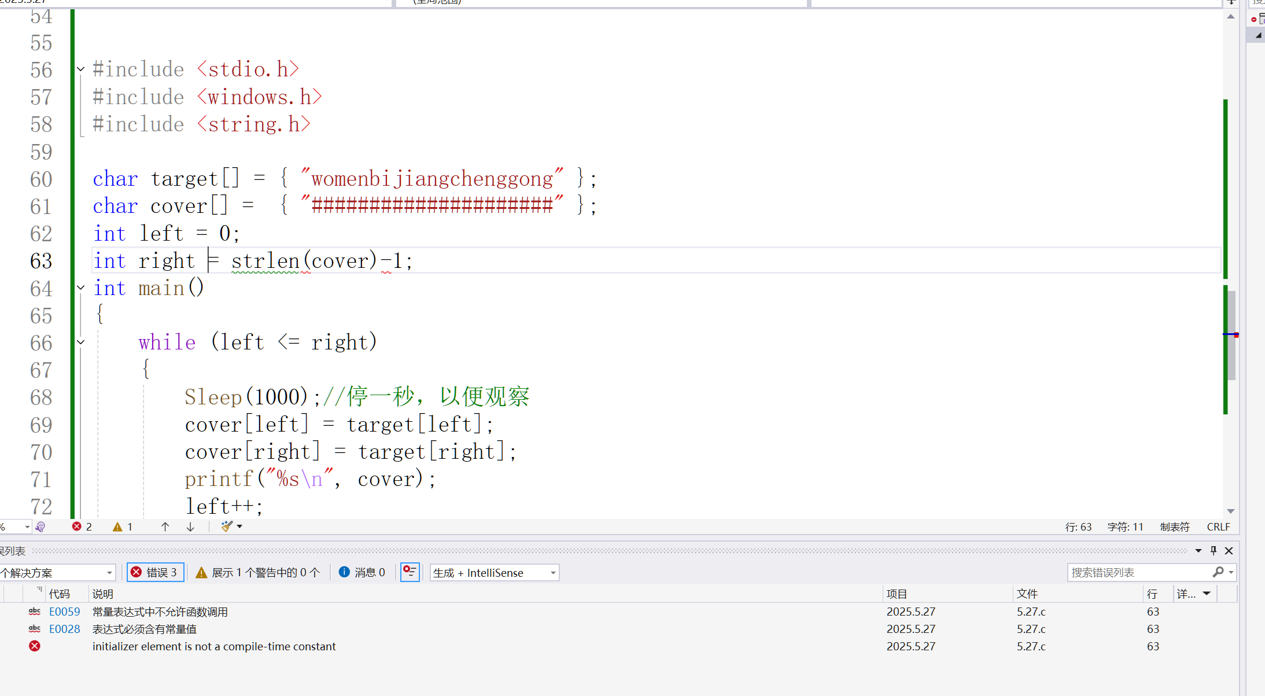
Task: Click the red error count indicator in status strip
Action: point(82,526)
